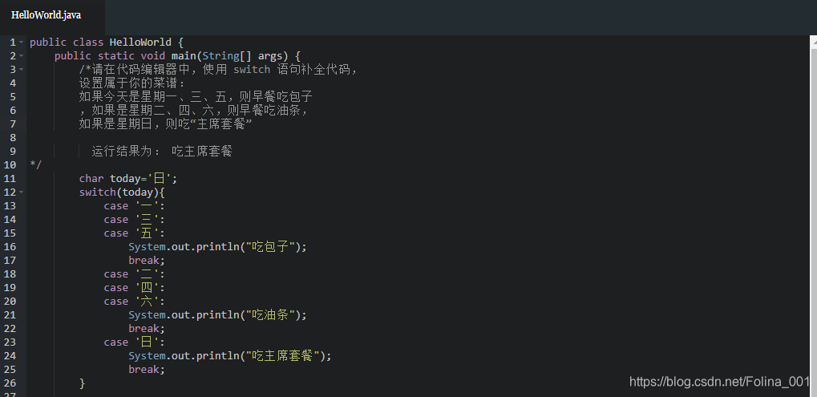Click the 'break;' on line 17
Viewport: 817px width, 397px height.
coord(147,261)
